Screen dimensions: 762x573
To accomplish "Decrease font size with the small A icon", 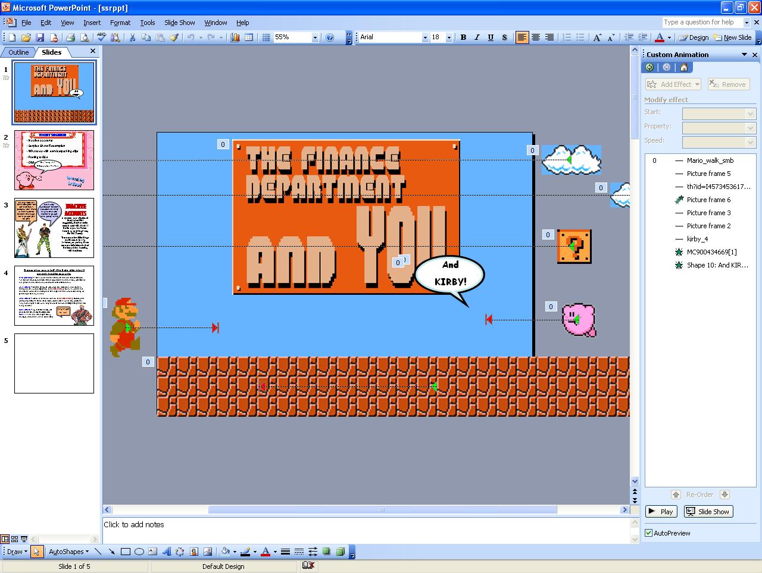I will [x=611, y=37].
